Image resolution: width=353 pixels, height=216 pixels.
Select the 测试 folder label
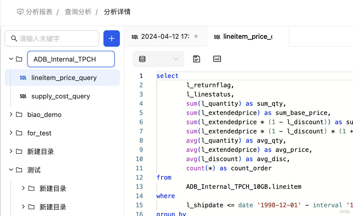pos(34,170)
